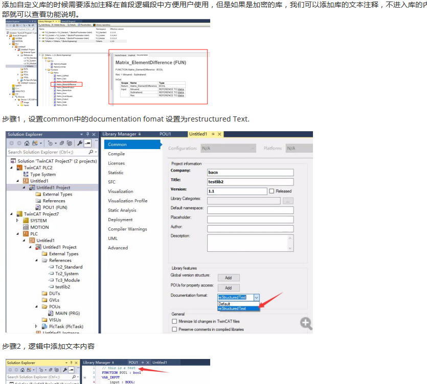This screenshot has height=384, width=427.
Task: Open step 1 Solution Explorer window options dropdown
Action: (x=81, y=134)
